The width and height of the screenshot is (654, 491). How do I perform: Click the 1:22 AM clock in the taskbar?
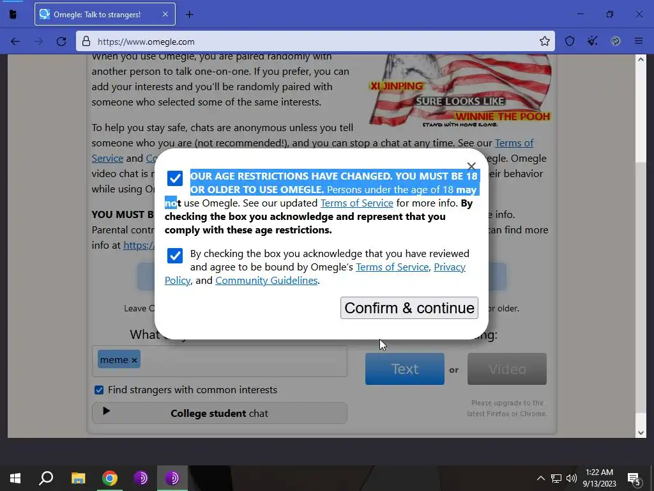pyautogui.click(x=599, y=472)
